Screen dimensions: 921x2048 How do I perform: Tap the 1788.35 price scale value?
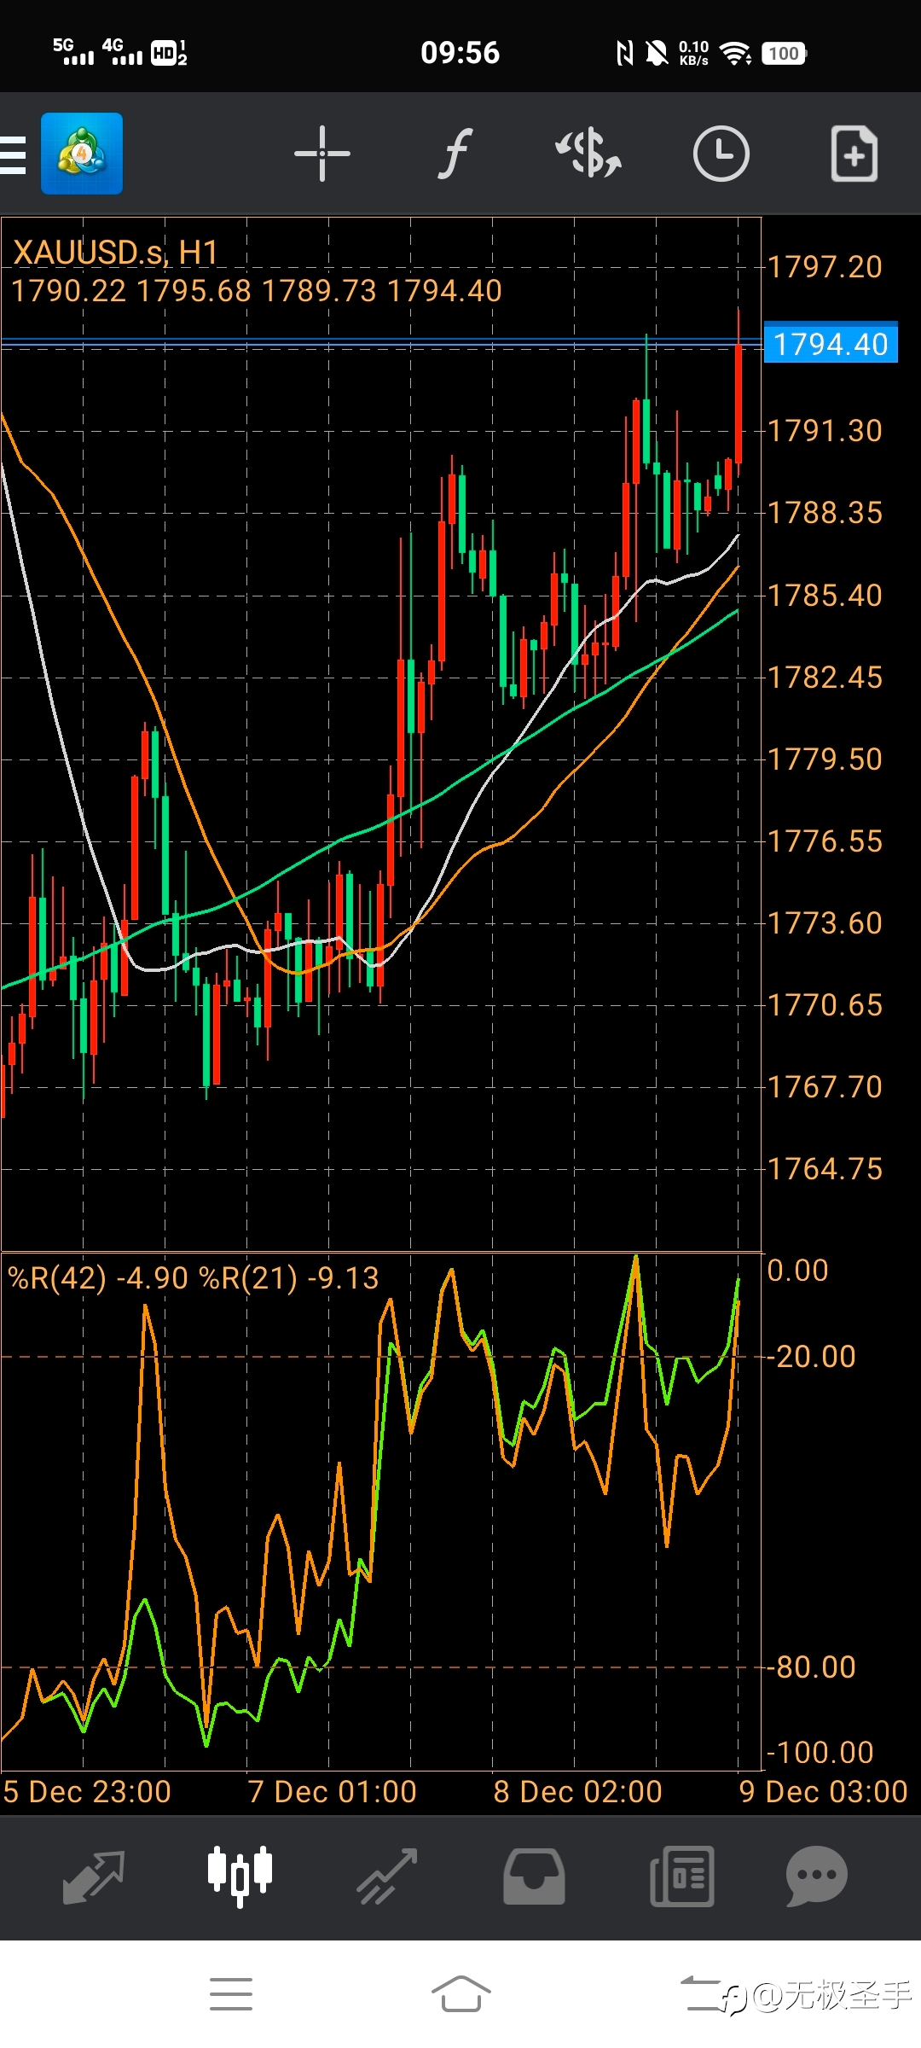[825, 513]
